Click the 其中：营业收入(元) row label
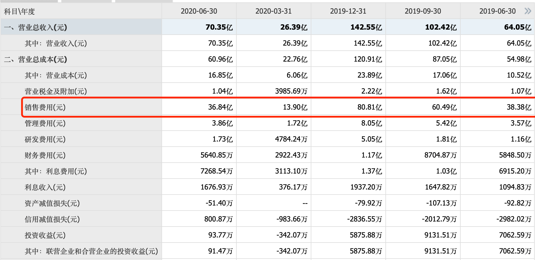 pos(56,44)
